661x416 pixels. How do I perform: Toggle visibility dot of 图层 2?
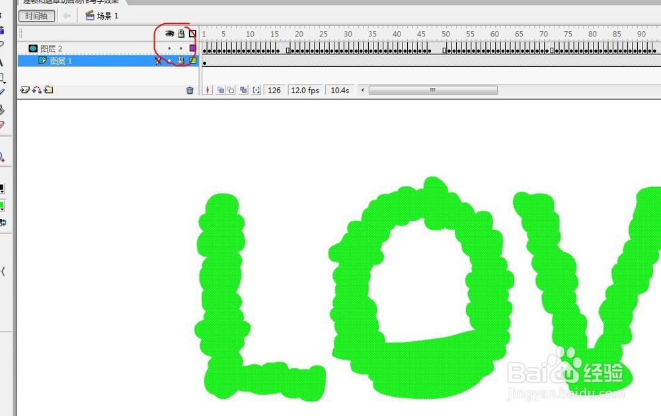pos(169,48)
